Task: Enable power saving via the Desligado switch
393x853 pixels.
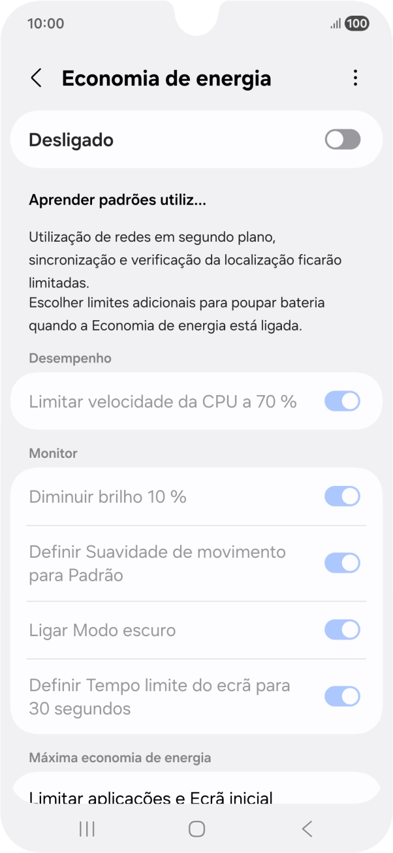Action: coord(341,139)
